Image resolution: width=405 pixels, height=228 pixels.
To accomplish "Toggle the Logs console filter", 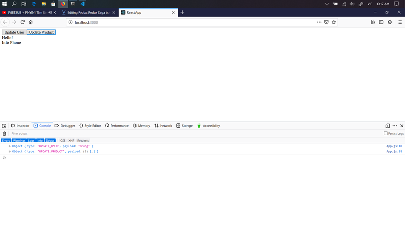I will (x=31, y=141).
